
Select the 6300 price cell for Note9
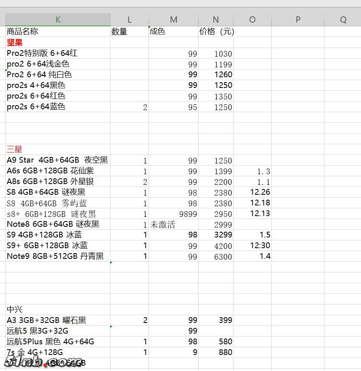click(216, 256)
